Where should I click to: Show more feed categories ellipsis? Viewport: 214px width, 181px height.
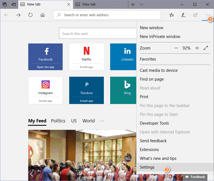pos(102,121)
